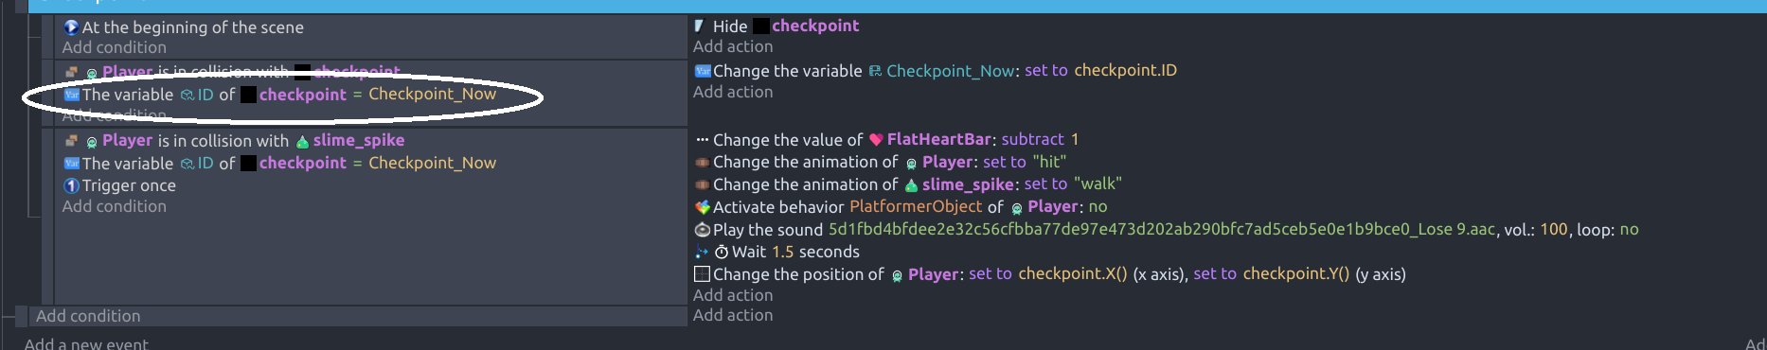Screen dimensions: 1767x350
Task: Click the Trigger once condition icon
Action: coord(71,185)
